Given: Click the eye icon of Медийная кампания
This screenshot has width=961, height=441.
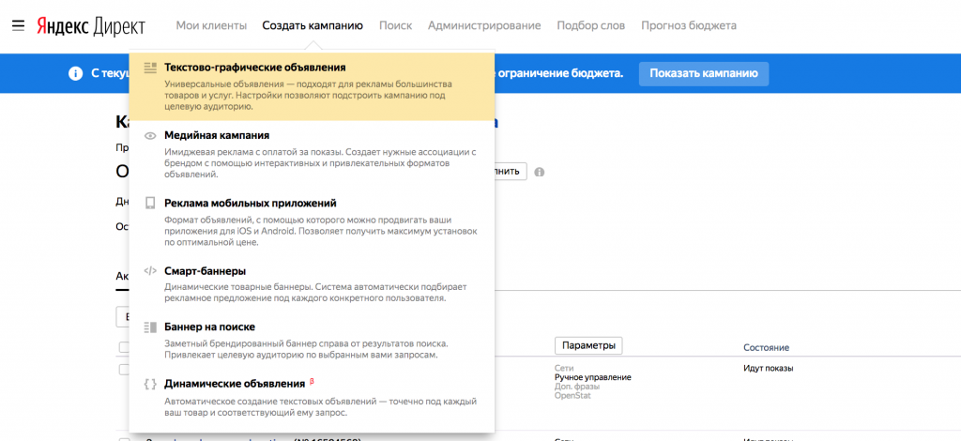Looking at the screenshot, I should point(150,136).
